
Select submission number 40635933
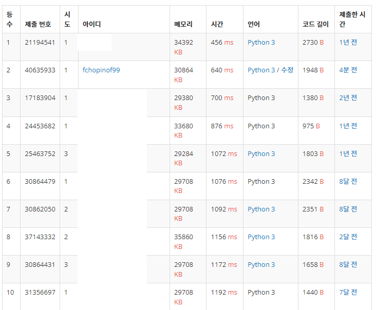pyautogui.click(x=40, y=70)
